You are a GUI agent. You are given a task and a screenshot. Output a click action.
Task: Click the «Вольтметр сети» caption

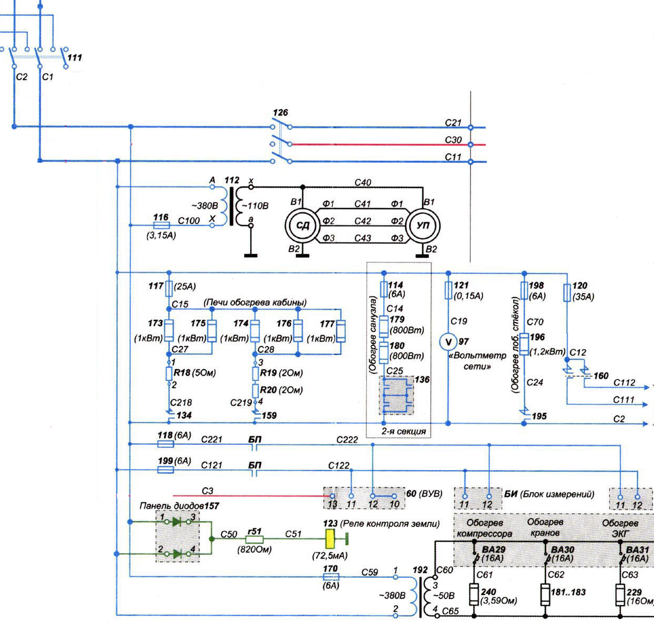(477, 361)
